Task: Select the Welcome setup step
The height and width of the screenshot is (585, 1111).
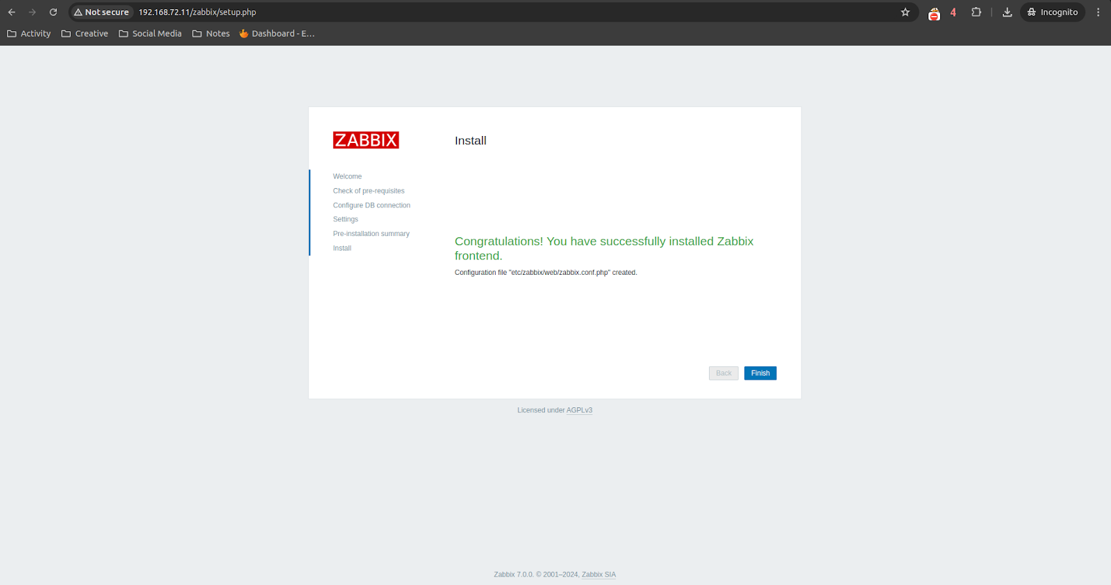Action: 347,176
